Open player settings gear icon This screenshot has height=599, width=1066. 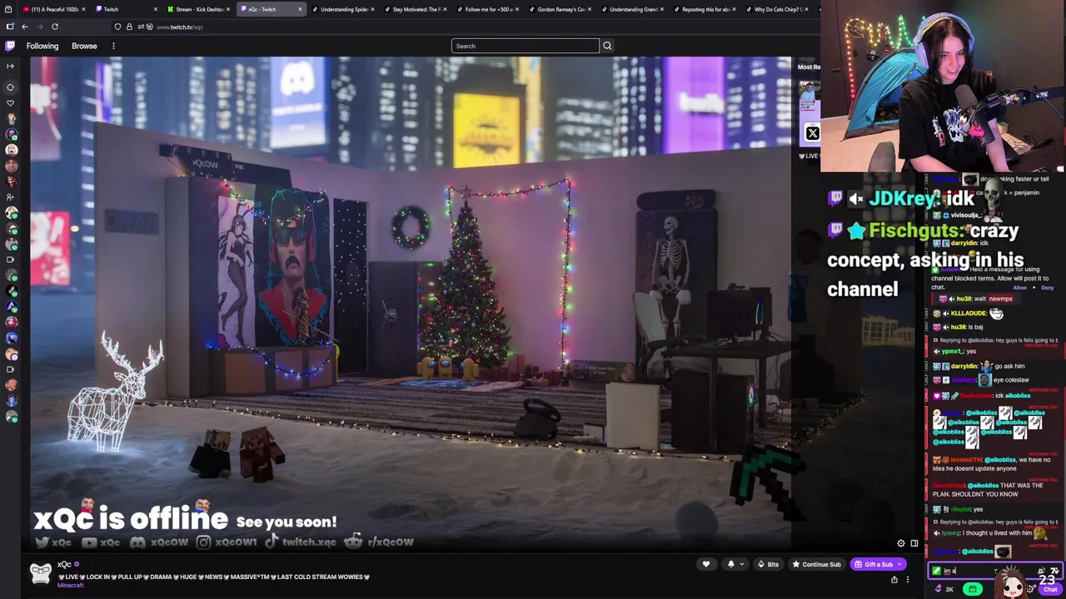[x=900, y=543]
